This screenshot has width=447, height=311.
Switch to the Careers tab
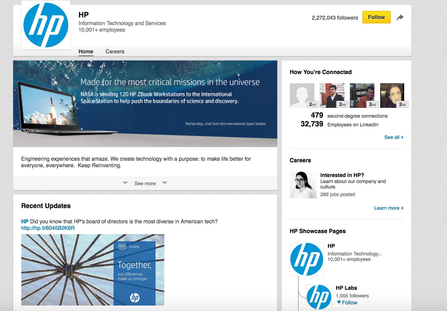[x=115, y=51]
